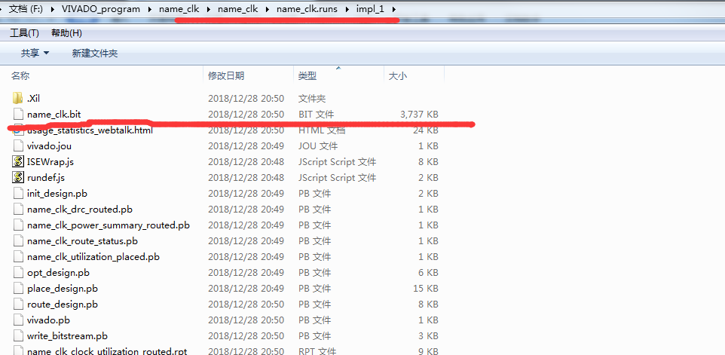Select the .Xil folder icon

tap(17, 98)
